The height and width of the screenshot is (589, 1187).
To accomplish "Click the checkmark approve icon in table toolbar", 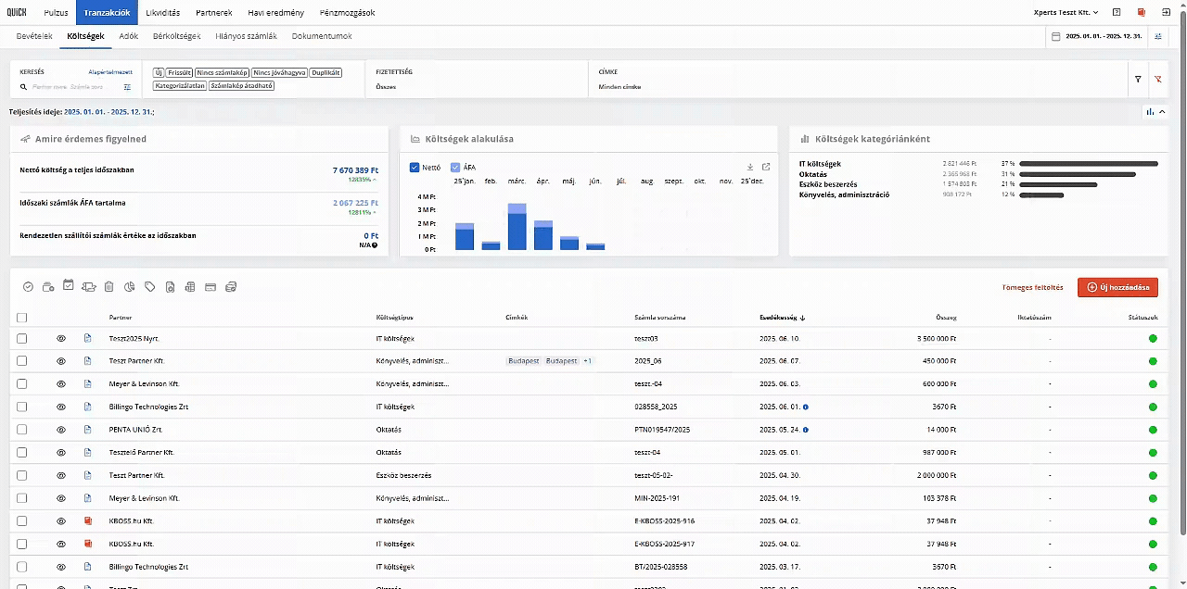I will tap(28, 287).
